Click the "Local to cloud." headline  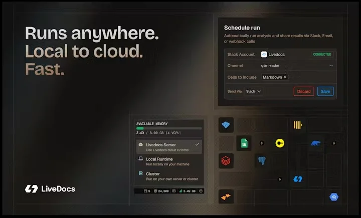tap(84, 51)
